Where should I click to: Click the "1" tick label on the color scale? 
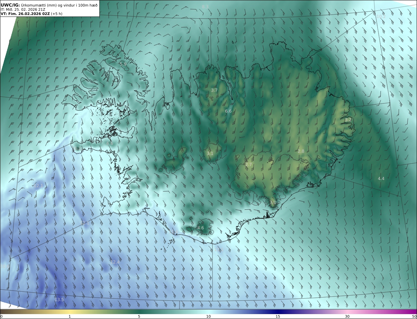point(70,316)
